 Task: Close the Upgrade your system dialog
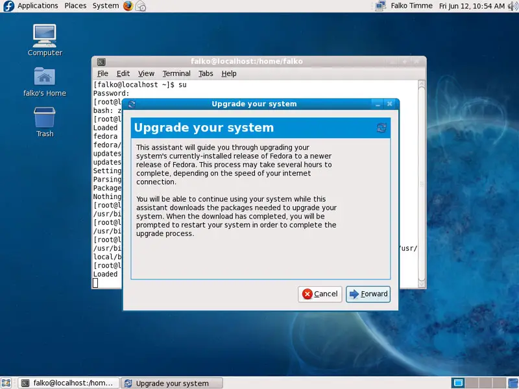point(390,104)
